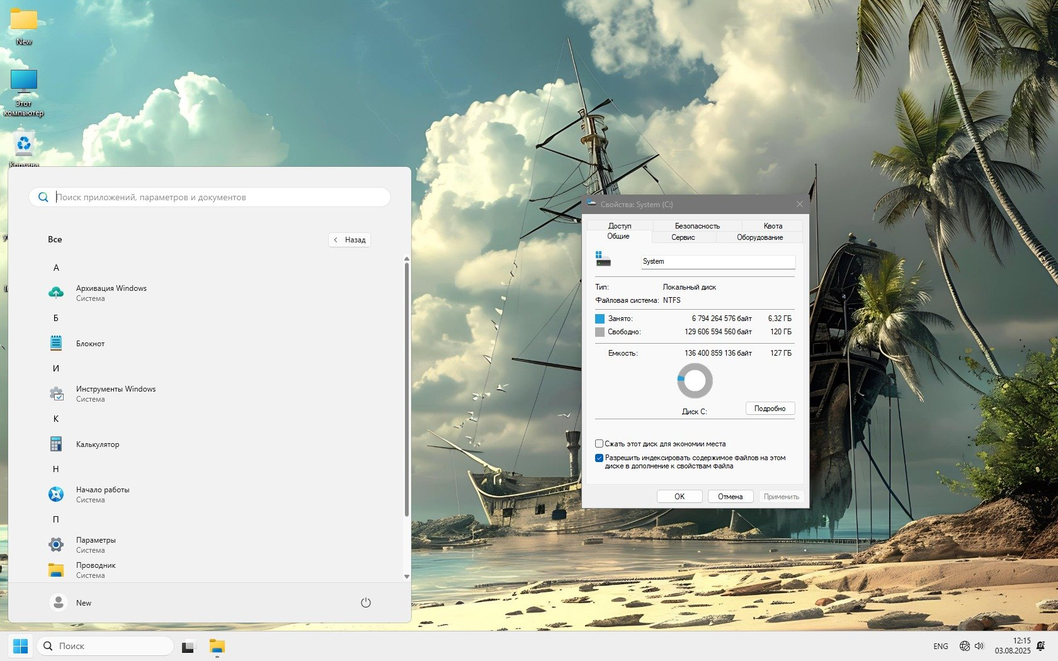
Task: Open Архивация Windows app icon
Action: (56, 293)
